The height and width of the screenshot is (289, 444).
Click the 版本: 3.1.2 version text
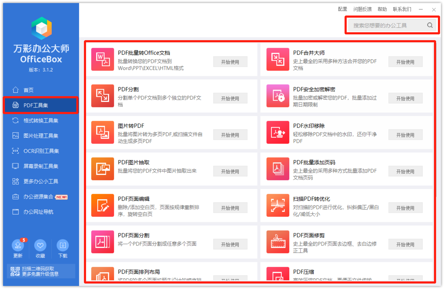click(41, 70)
